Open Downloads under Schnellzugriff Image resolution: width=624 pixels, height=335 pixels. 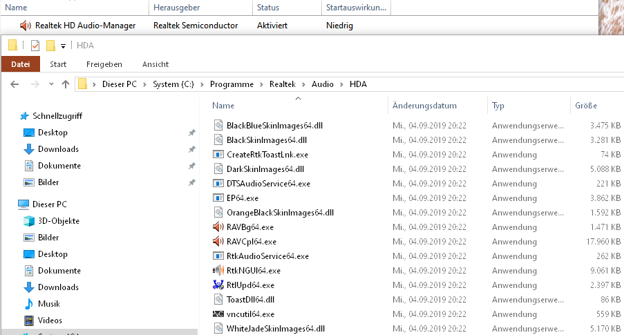(x=59, y=149)
